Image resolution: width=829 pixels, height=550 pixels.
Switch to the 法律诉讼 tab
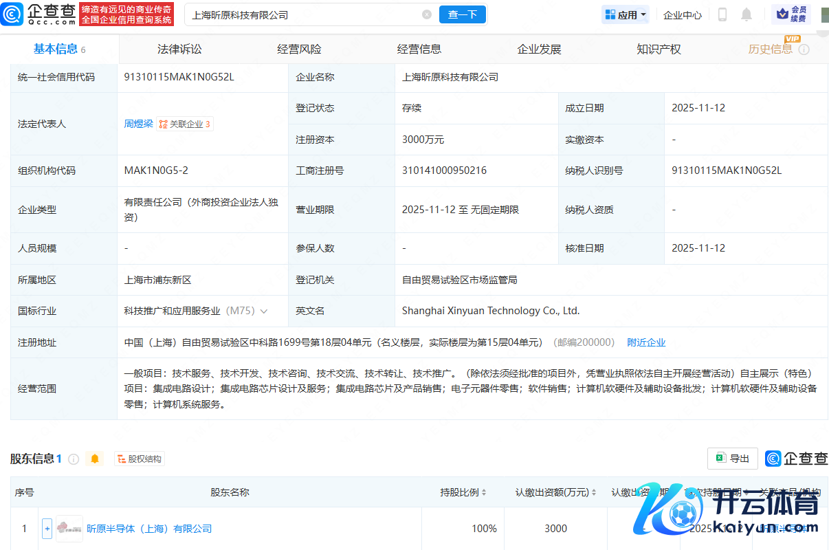179,49
